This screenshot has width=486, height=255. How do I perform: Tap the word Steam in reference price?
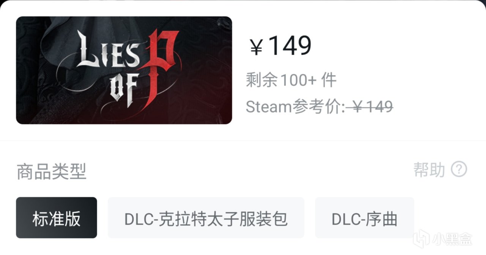click(268, 107)
